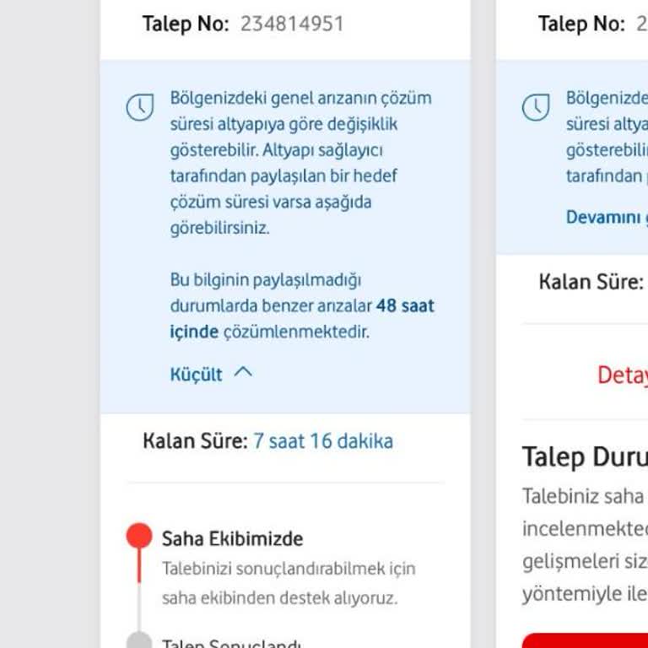Click the 'Saha Ekibimizde' heading
Viewport: 648px width, 648px height.
(232, 539)
